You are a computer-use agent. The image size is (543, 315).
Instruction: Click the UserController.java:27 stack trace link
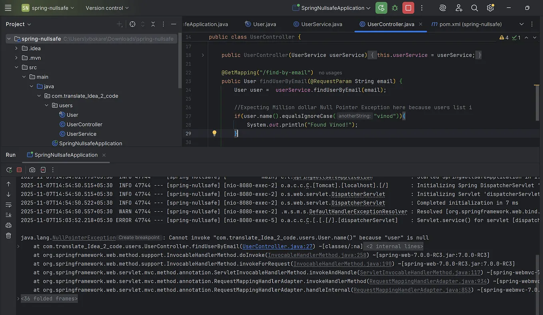tap(279, 246)
